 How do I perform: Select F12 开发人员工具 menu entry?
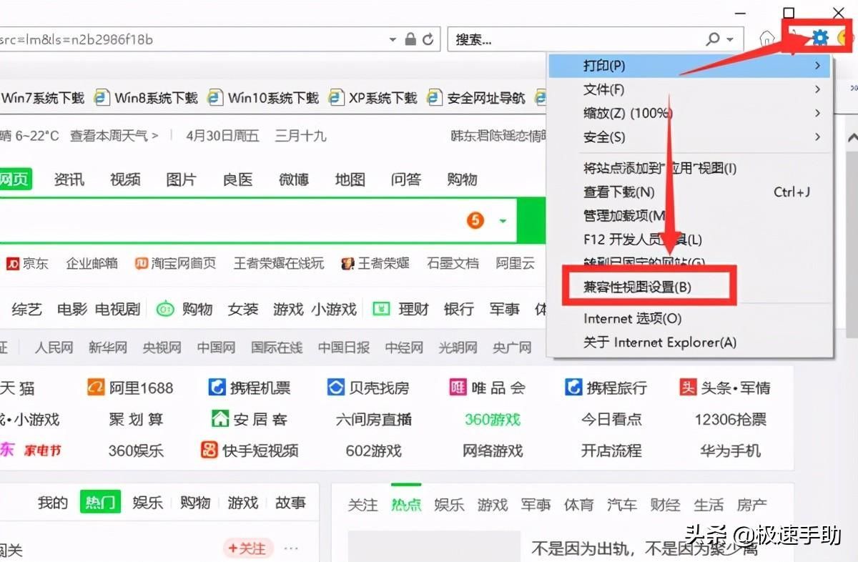[689, 240]
